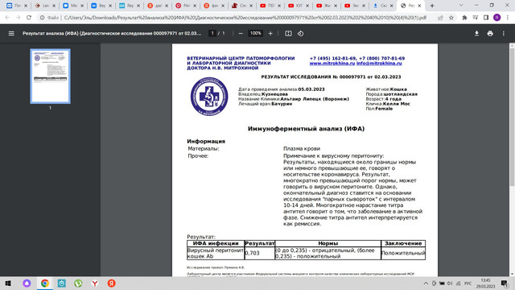515x290 pixels.
Task: Toggle the PDF sidebar menu icon
Action: [x=11, y=34]
